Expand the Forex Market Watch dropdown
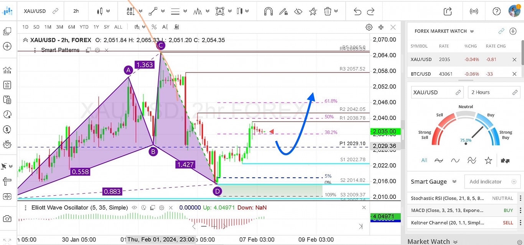 click(472, 31)
